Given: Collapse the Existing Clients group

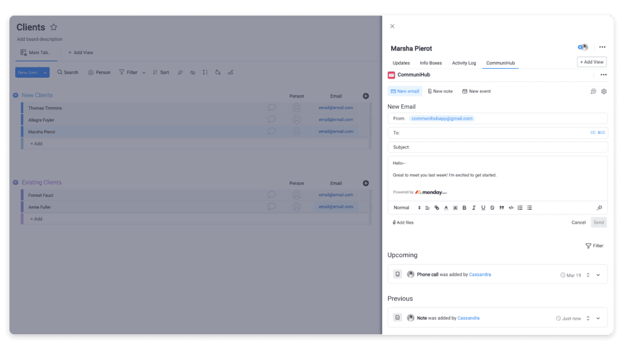Looking at the screenshot, I should (15, 182).
